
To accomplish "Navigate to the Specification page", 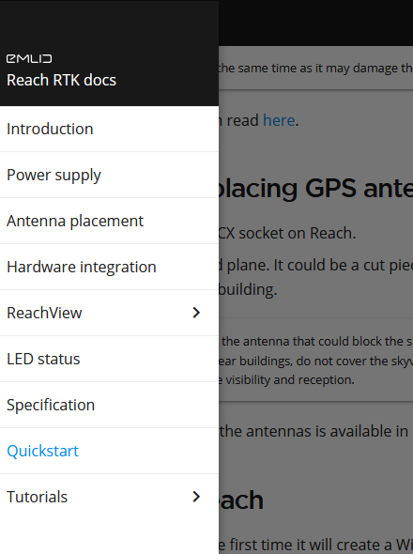I will (x=109, y=405).
